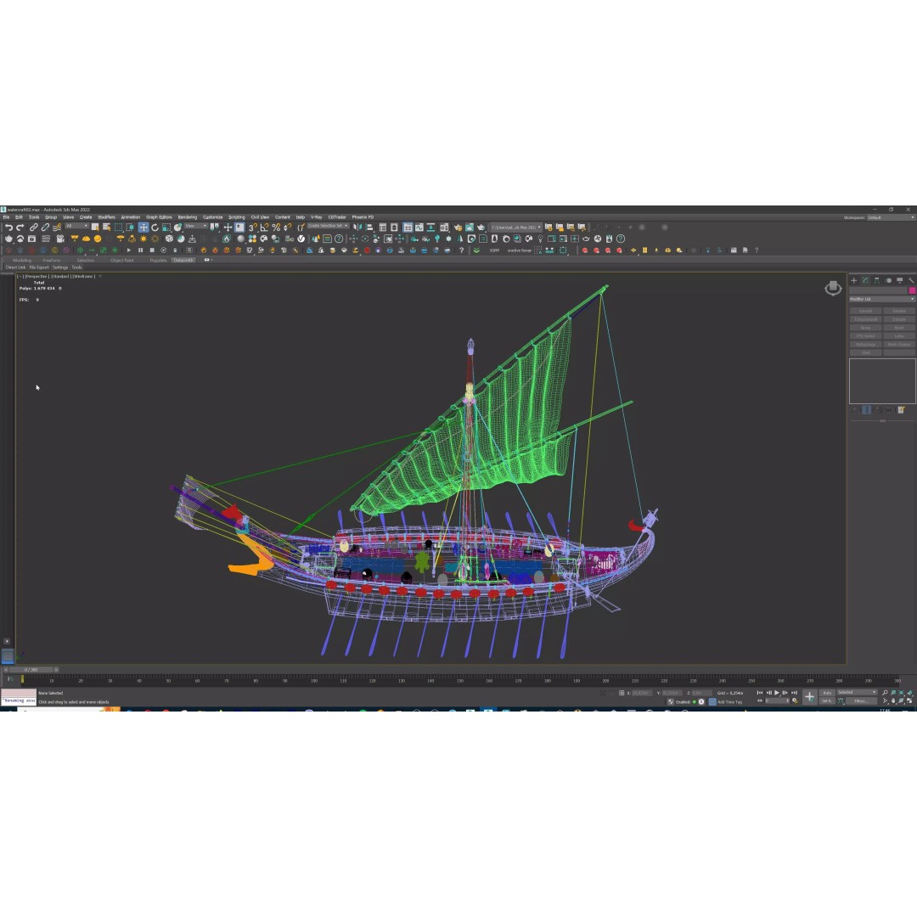Click the ViewCube home icon in viewport

pyautogui.click(x=833, y=289)
